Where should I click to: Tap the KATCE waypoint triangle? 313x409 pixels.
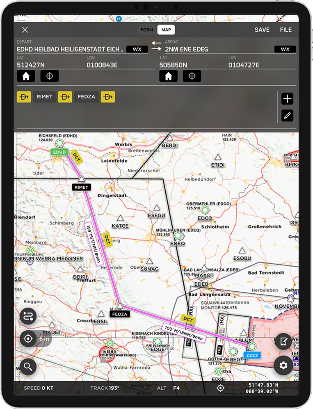(x=120, y=218)
